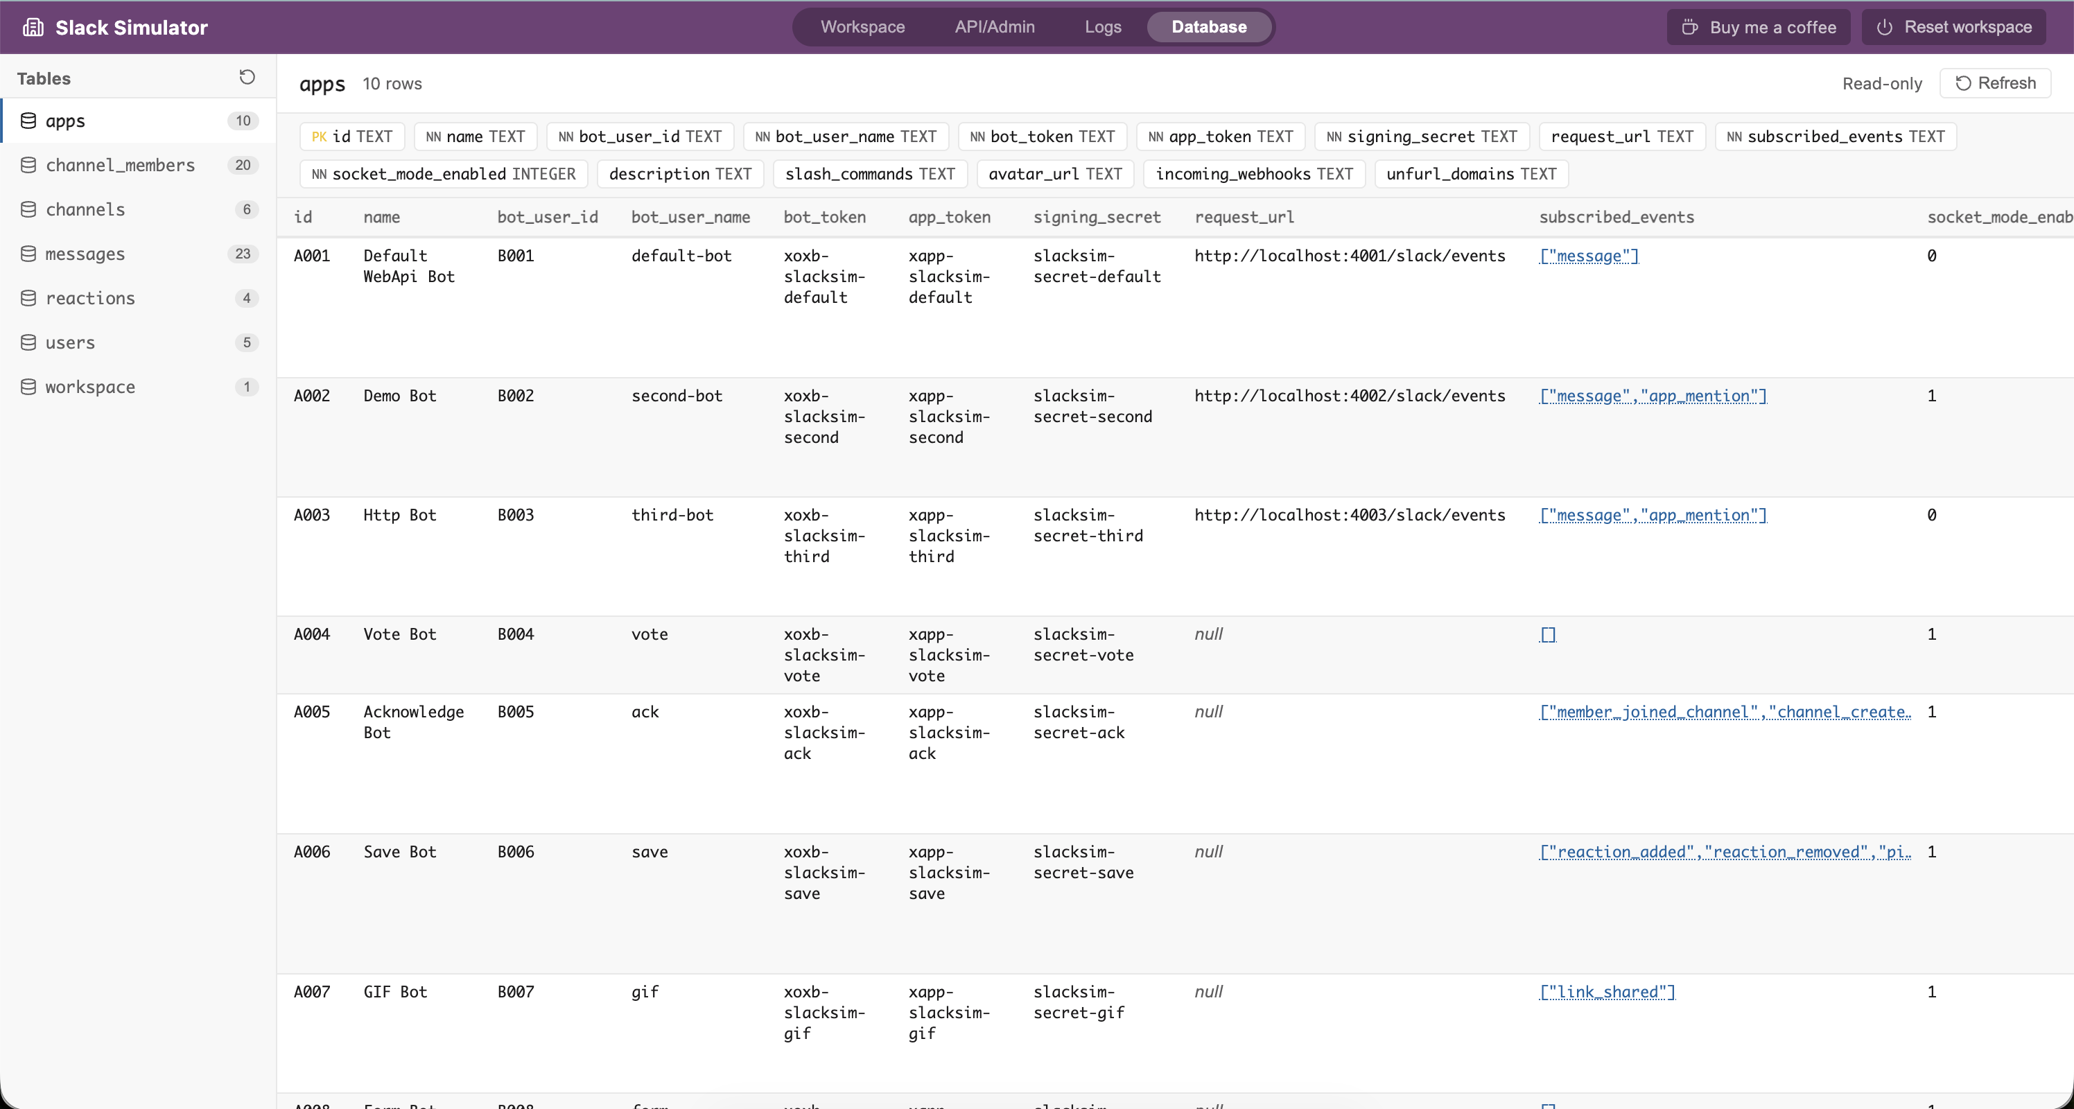
Task: Reload the tables list with refresh icon
Action: tap(247, 77)
